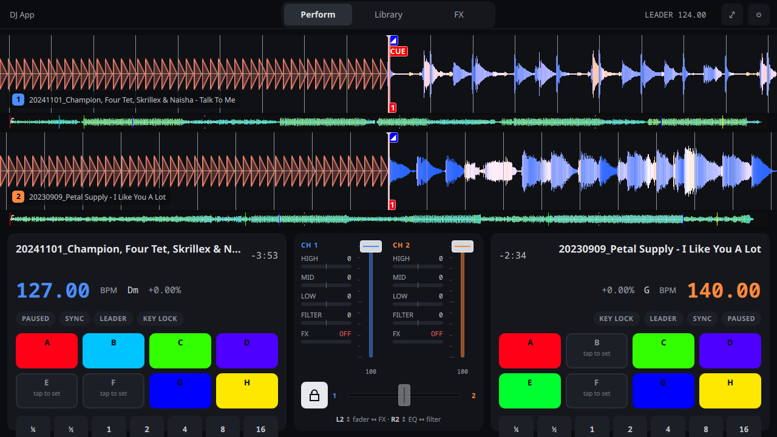Open the FX tab
The image size is (777, 437).
(459, 15)
